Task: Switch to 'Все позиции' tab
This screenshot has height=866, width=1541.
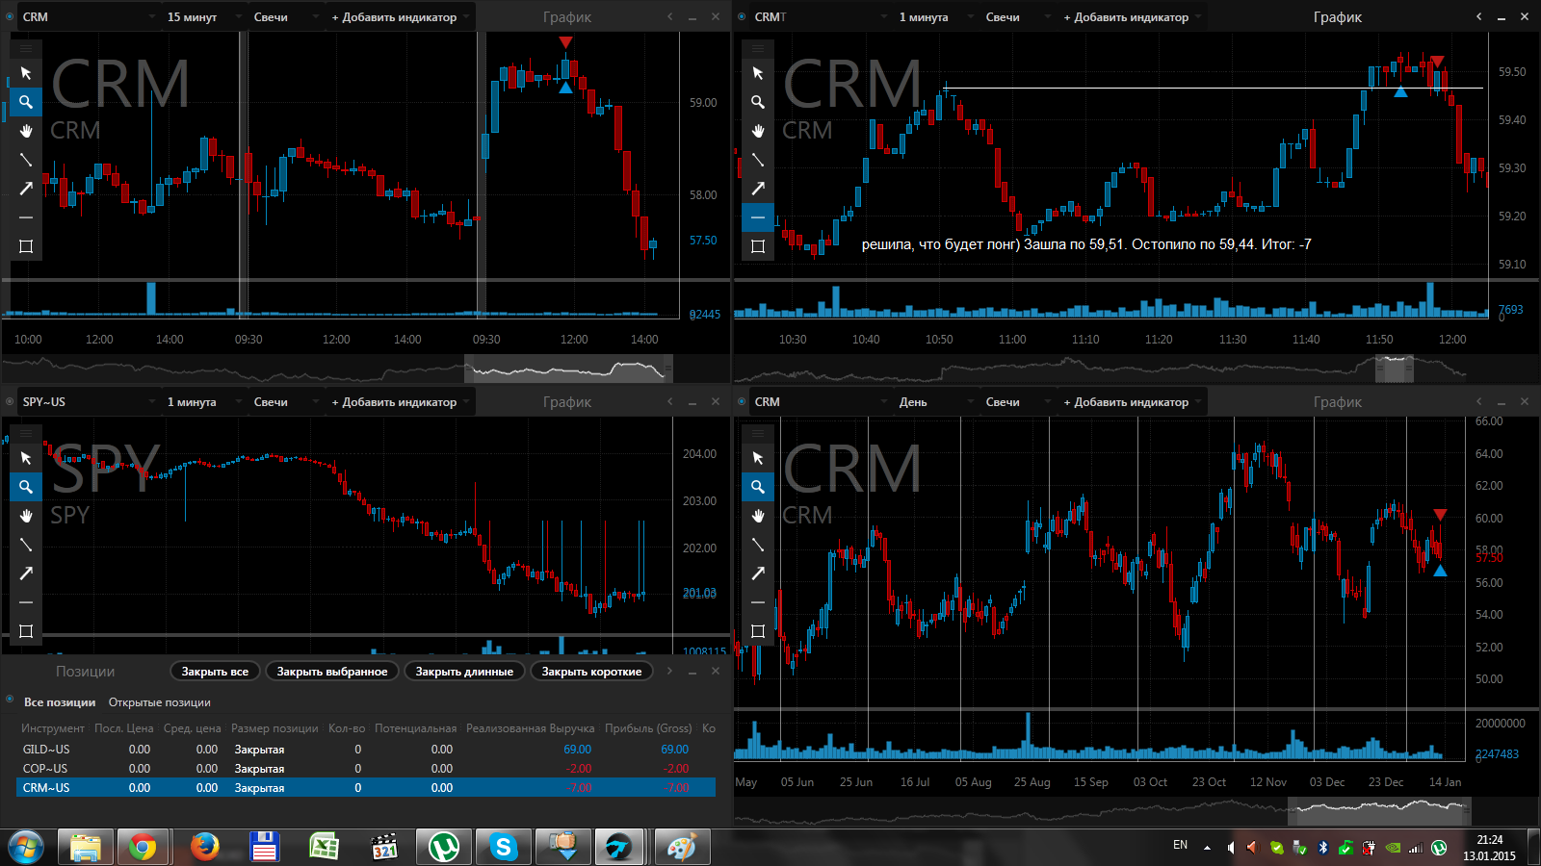Action: [60, 702]
